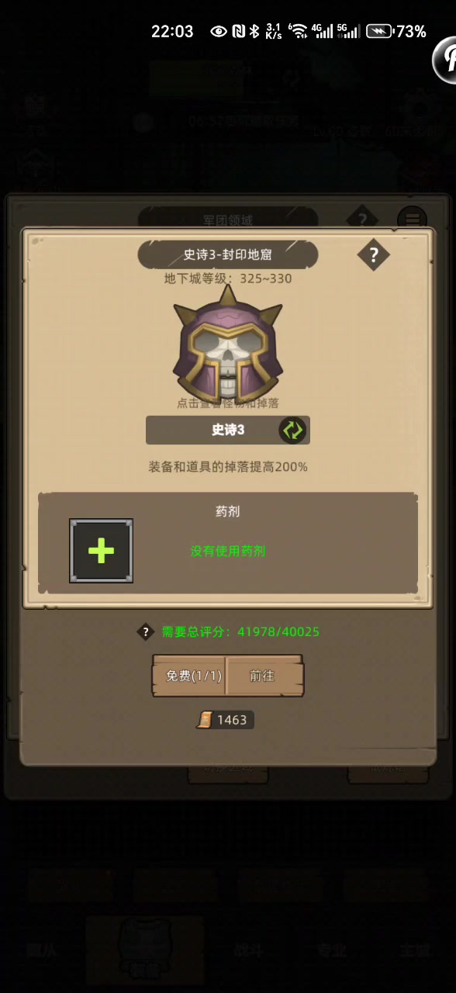Tap the dimmed hamburger menu icon behind dialog
Image resolution: width=456 pixels, height=993 pixels.
412,219
